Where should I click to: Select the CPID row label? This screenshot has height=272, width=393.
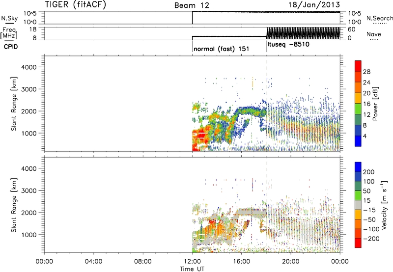point(11,47)
